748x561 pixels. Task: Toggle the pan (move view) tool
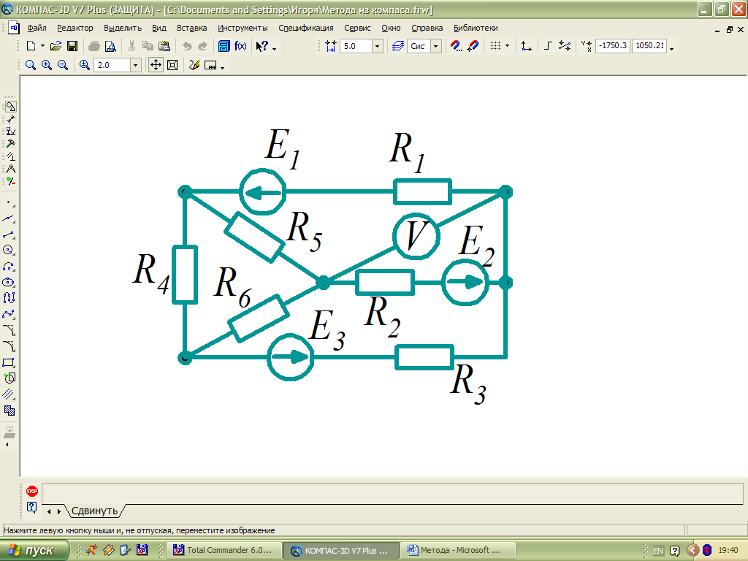point(156,65)
